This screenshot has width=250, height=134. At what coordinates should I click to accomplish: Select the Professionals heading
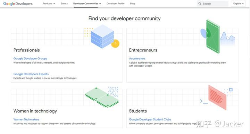point(27,50)
